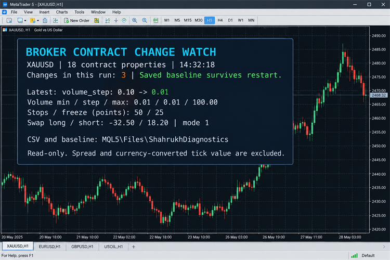Open the Charts menu
This screenshot has width=390, height=260.
62,12
